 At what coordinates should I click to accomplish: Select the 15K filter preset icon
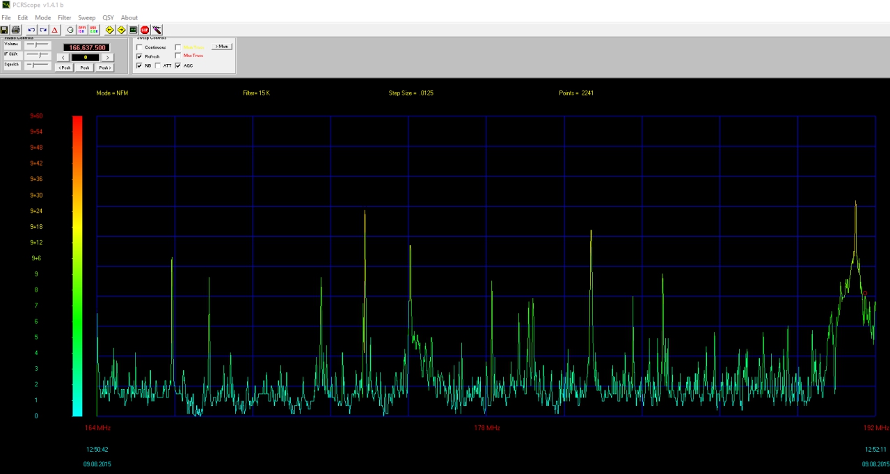click(x=81, y=30)
